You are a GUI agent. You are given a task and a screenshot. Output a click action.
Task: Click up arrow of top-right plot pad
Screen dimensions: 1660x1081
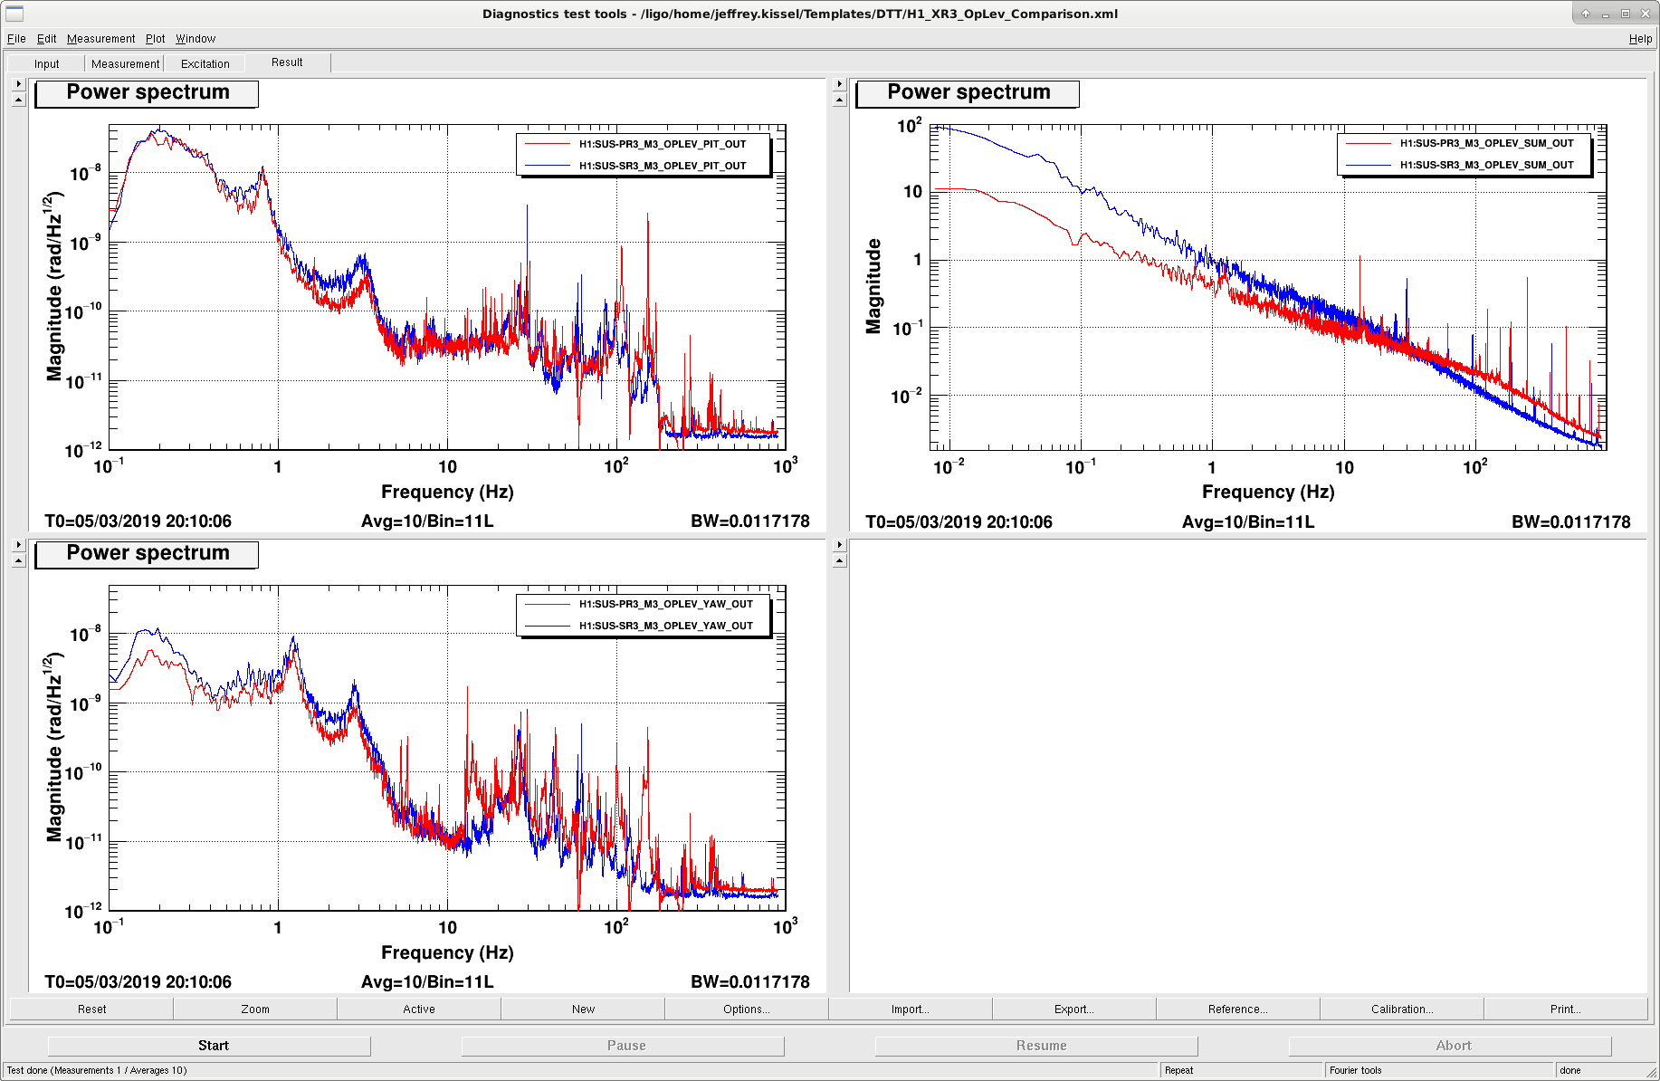839,100
